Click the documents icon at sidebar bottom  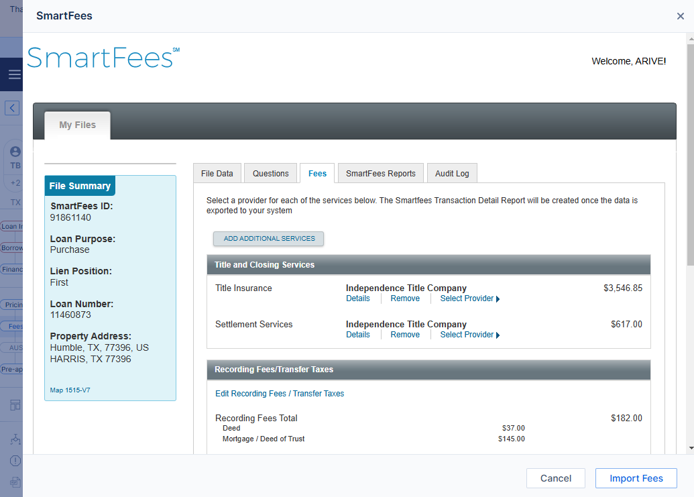pyautogui.click(x=15, y=482)
